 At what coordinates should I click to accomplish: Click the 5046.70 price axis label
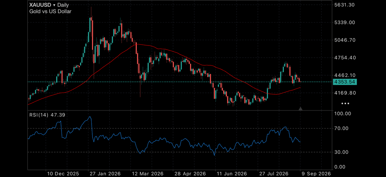(x=345, y=40)
